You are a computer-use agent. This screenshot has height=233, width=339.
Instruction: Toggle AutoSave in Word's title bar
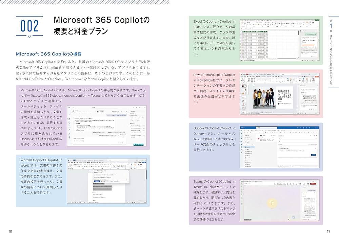coord(74,160)
